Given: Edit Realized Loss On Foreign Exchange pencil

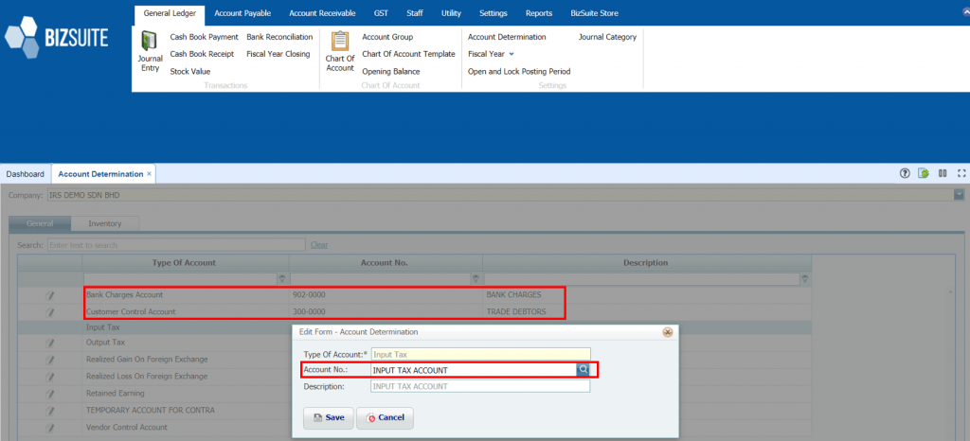Looking at the screenshot, I should pos(50,376).
